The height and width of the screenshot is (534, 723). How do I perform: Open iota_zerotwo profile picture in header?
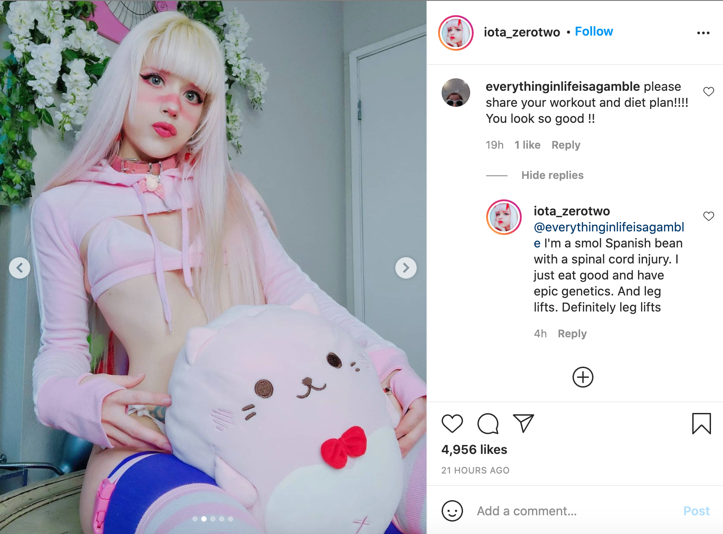[x=455, y=33]
